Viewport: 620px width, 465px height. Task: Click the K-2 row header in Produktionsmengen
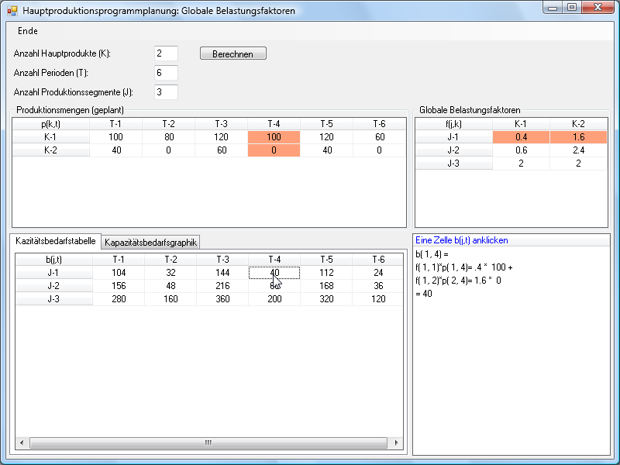pyautogui.click(x=51, y=150)
